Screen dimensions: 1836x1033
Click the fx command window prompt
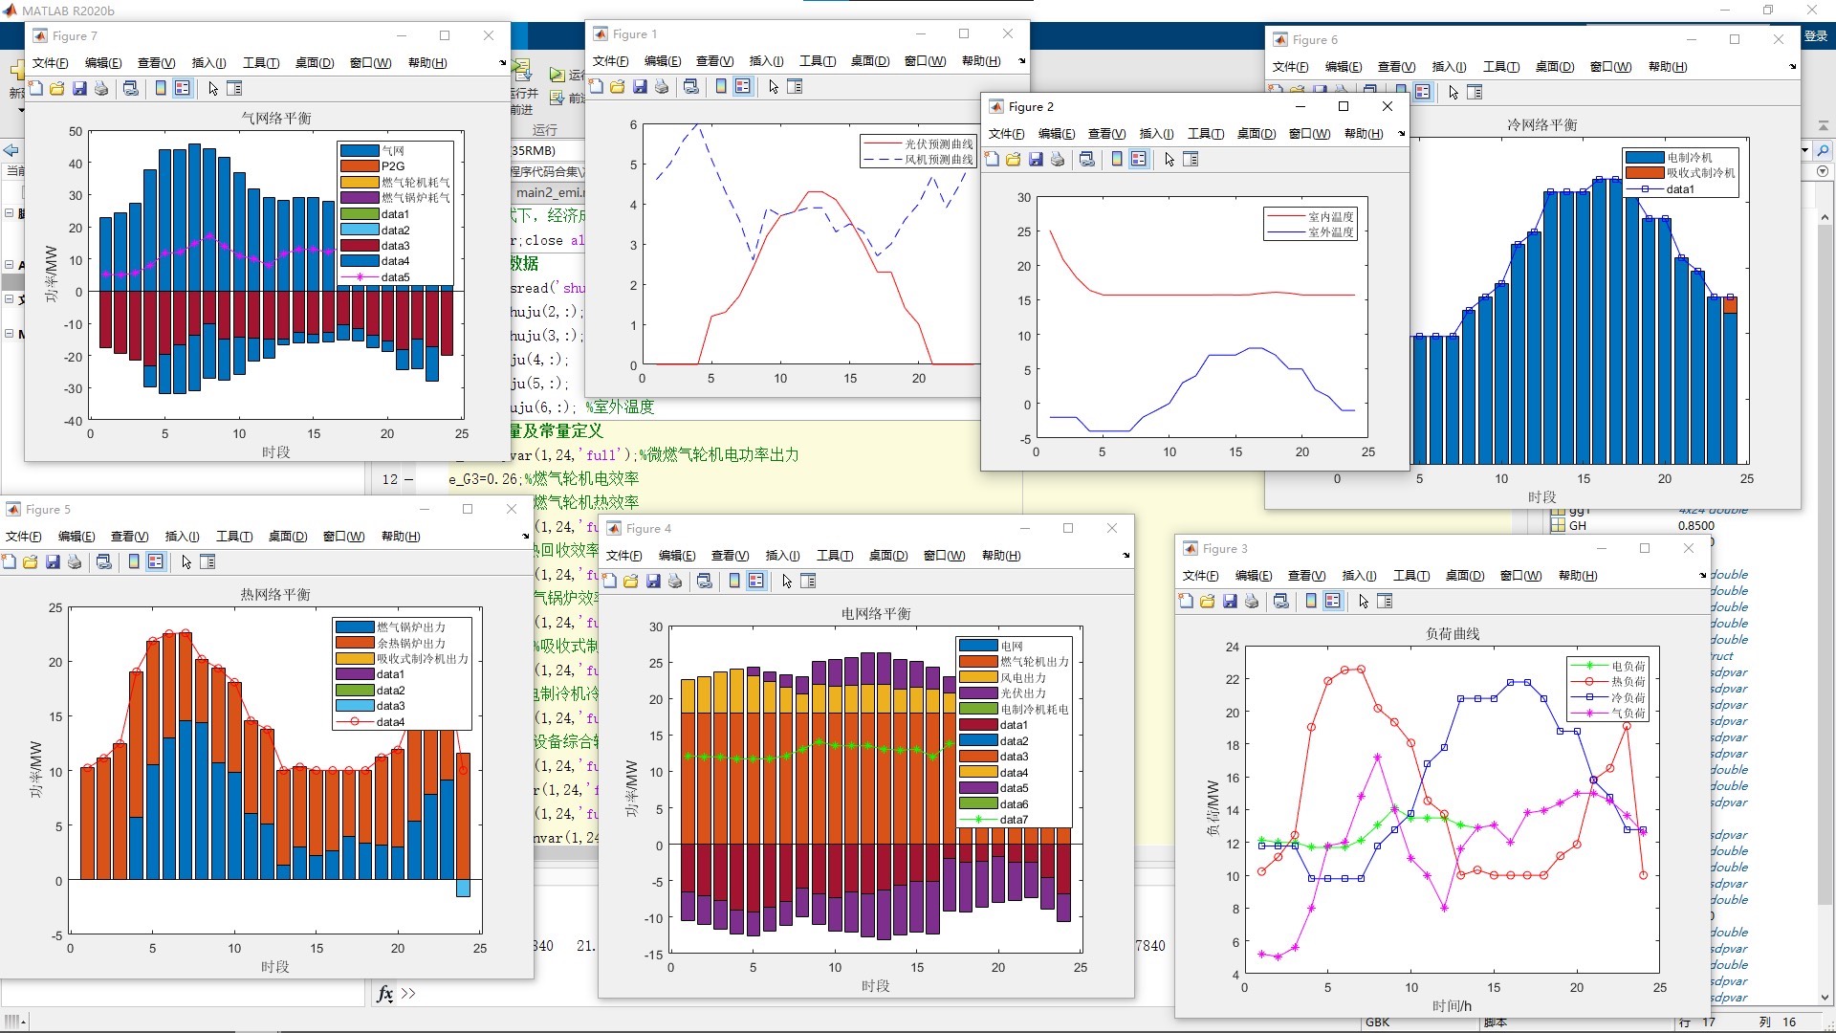(384, 994)
